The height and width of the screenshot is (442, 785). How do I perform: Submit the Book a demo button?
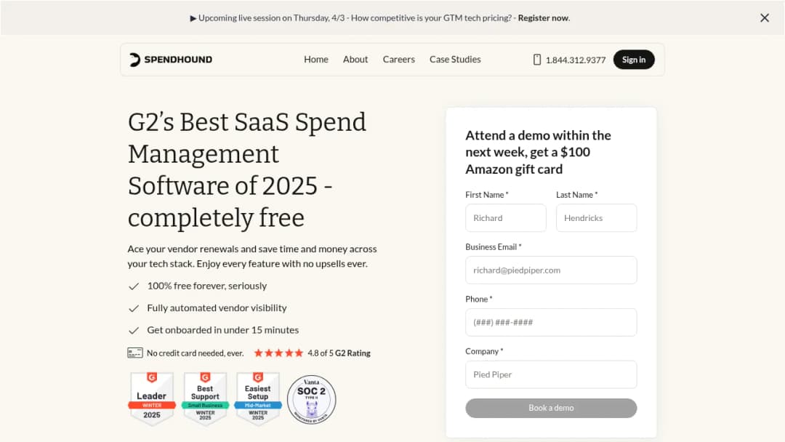[551, 408]
